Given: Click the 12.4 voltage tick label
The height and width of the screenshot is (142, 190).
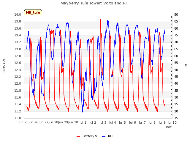Looking at the screenshot, I should click(18, 70).
